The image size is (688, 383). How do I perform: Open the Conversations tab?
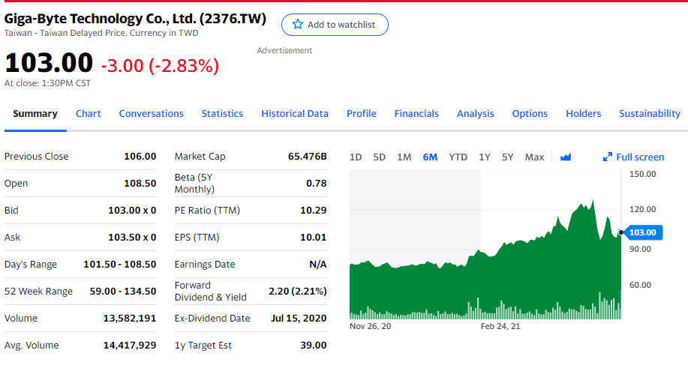tap(152, 113)
